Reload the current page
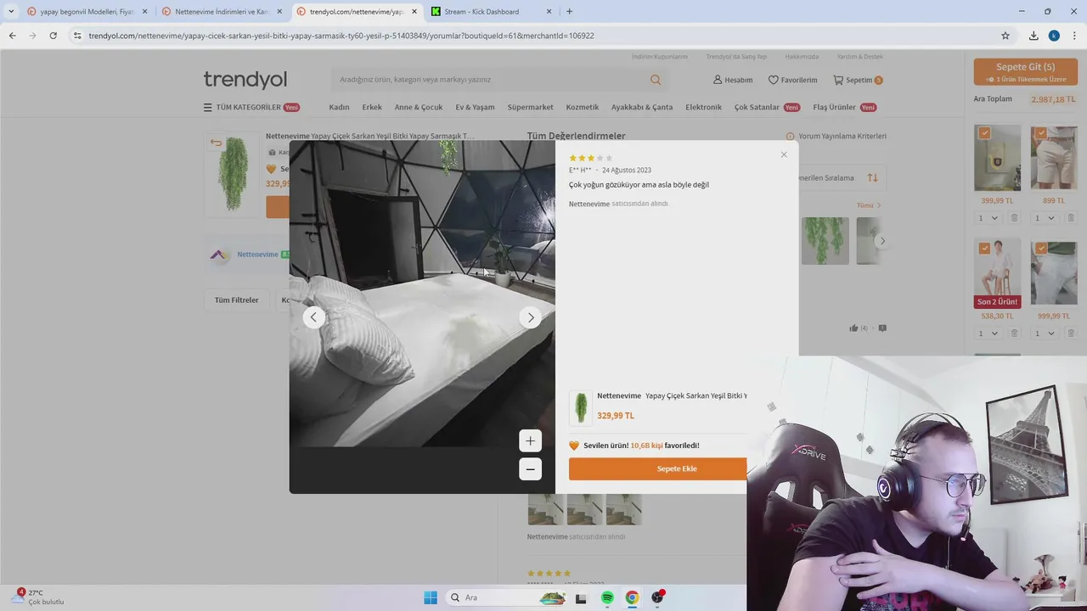The height and width of the screenshot is (611, 1087). tap(53, 36)
